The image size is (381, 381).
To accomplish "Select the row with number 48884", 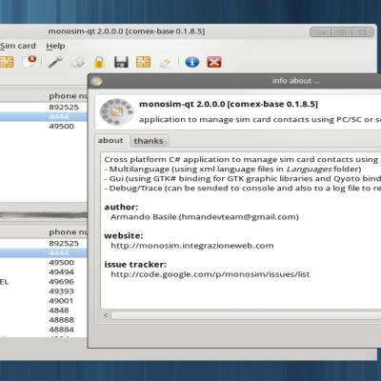I will [x=44, y=329].
